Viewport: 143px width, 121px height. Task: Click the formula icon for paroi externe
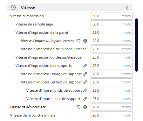(85, 41)
